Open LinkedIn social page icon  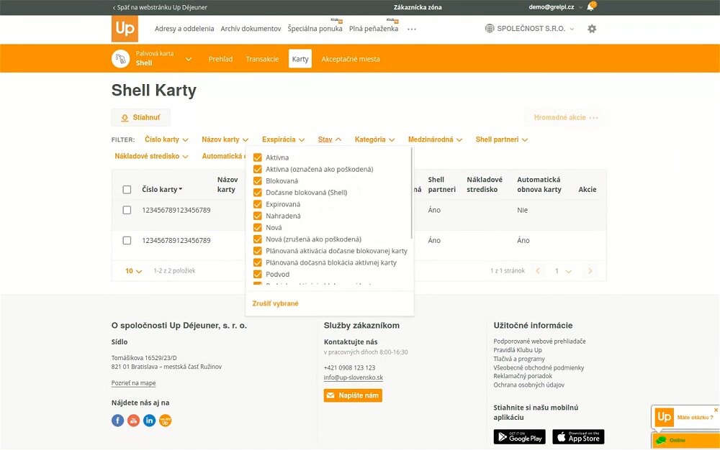149,421
